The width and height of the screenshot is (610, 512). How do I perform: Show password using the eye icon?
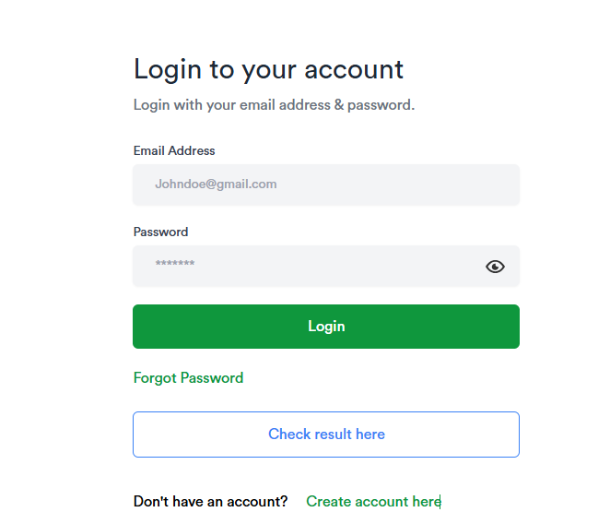click(495, 267)
